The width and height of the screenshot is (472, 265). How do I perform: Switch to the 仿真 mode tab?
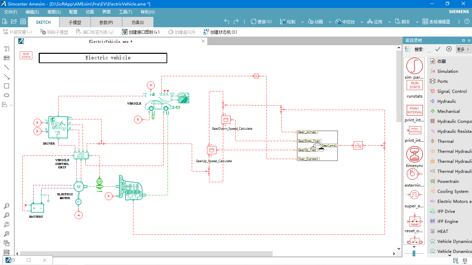[138, 22]
